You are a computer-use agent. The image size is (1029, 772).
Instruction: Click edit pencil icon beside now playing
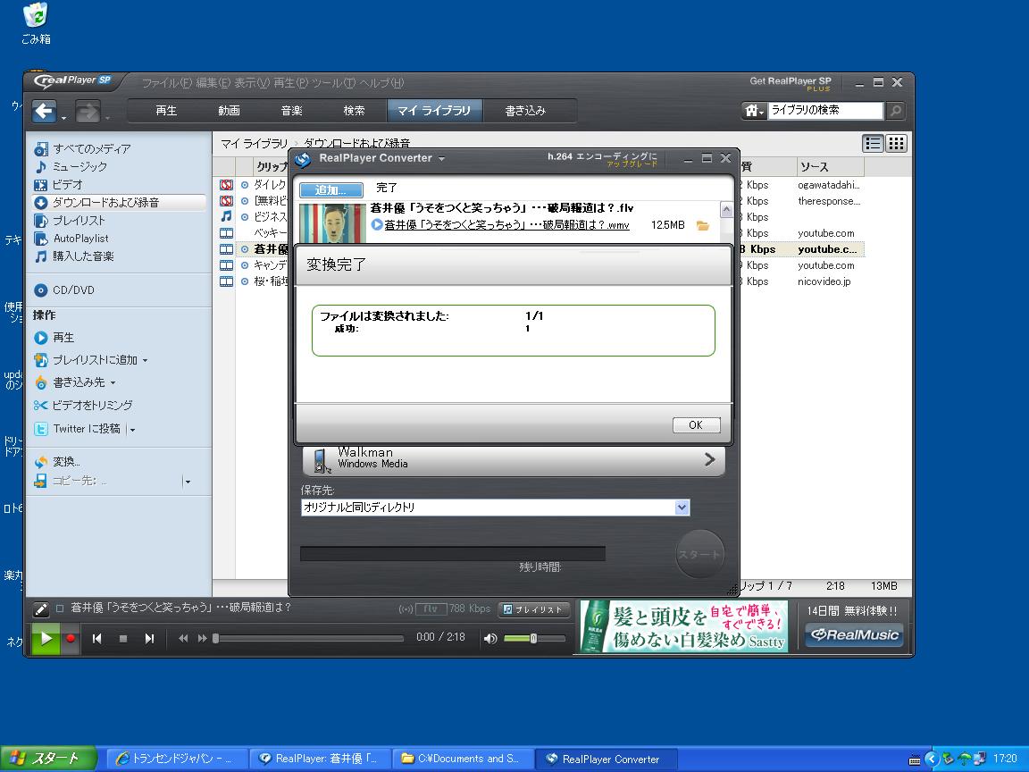pyautogui.click(x=41, y=610)
